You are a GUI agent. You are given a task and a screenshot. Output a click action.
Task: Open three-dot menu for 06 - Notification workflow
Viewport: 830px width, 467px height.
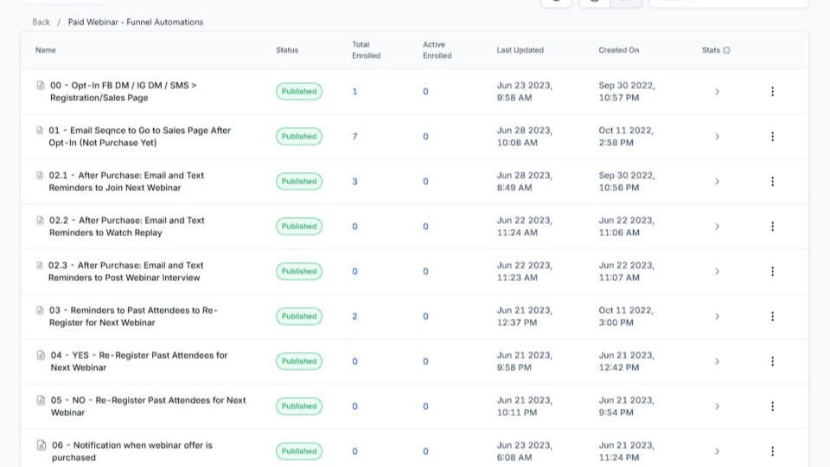pos(772,451)
